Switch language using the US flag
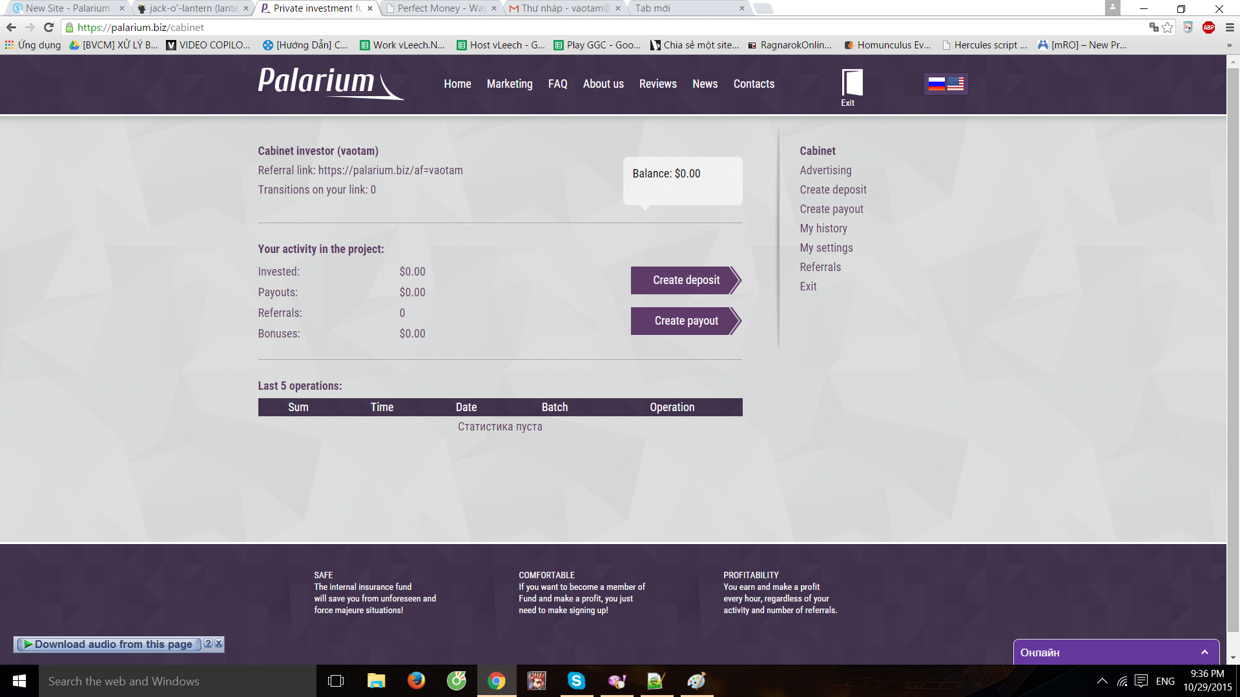The image size is (1240, 697). point(956,84)
